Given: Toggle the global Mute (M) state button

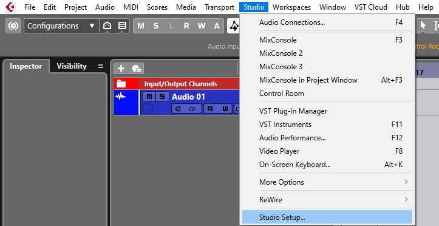Looking at the screenshot, I should coord(141,26).
